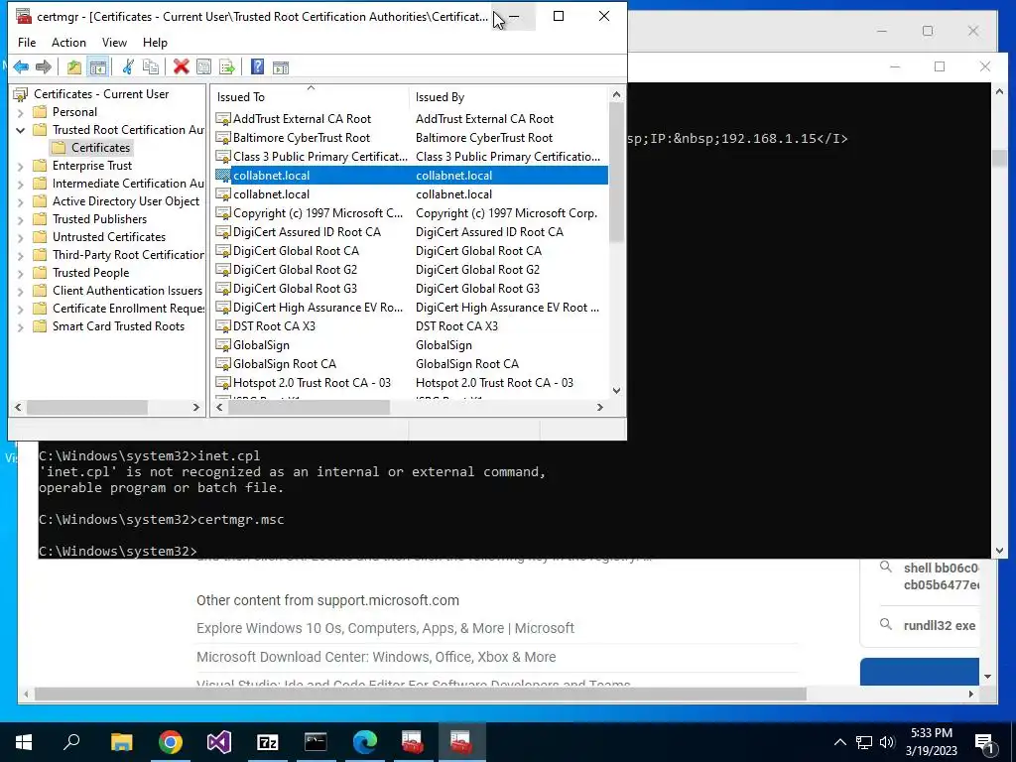Click certificate icon beside DST Root CA X3
This screenshot has height=762, width=1016.
[223, 326]
